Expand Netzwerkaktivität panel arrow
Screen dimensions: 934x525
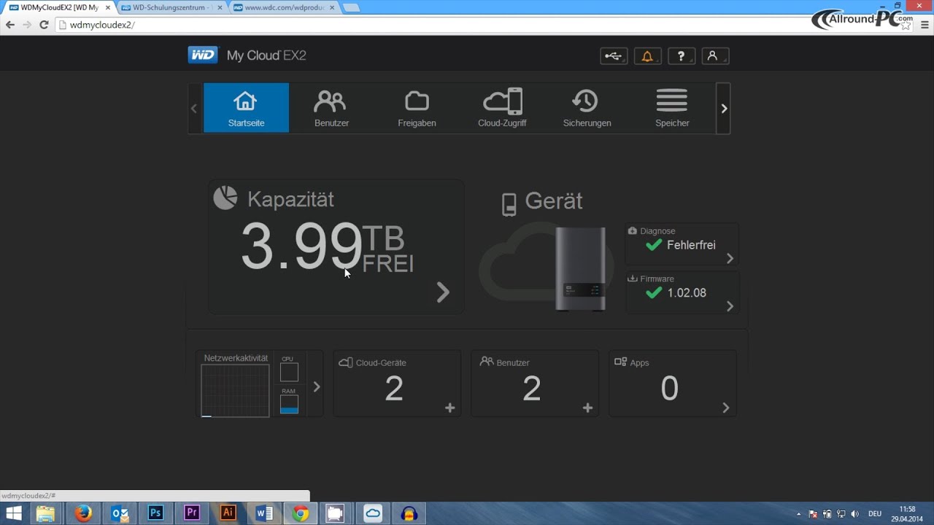tap(316, 386)
